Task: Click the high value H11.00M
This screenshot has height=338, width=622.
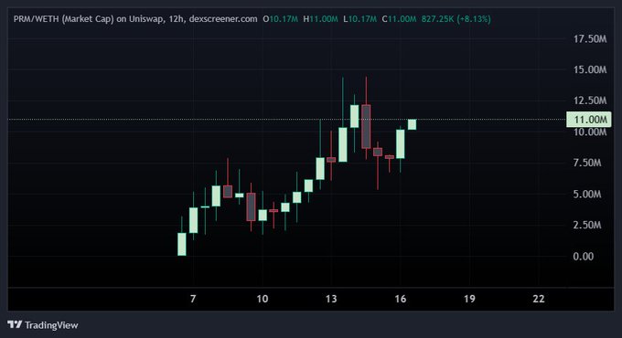Action: click(x=320, y=19)
